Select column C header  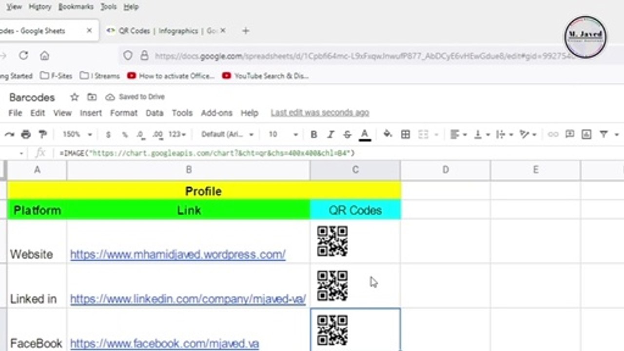click(x=355, y=170)
